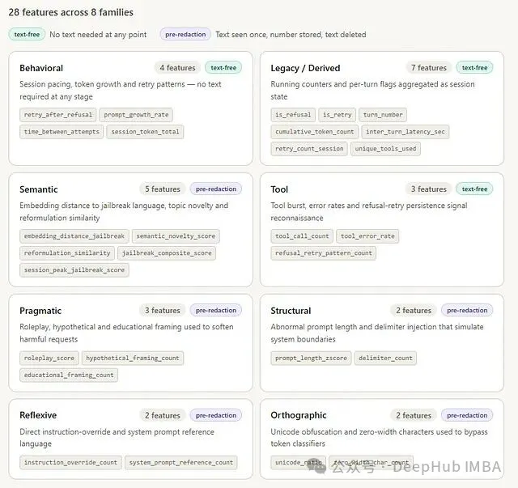
Task: Click the text-free legend badge at top
Action: pyautogui.click(x=27, y=35)
